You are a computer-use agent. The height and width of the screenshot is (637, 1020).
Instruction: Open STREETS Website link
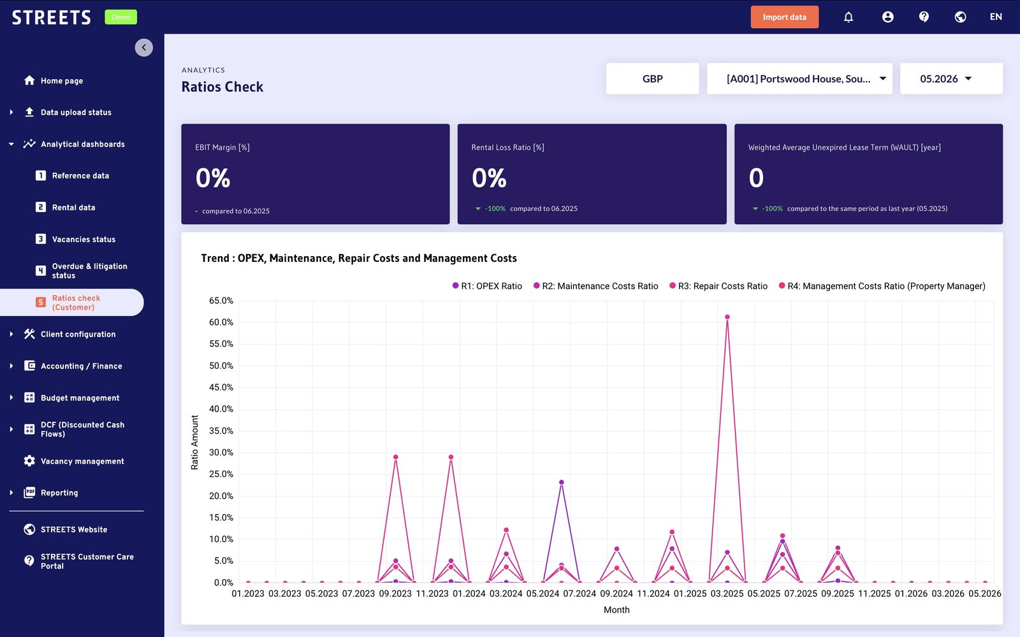(x=74, y=529)
